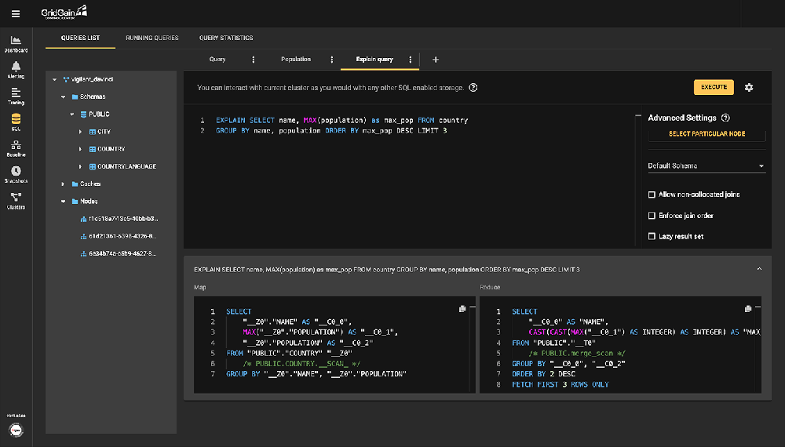Click the Execute button
This screenshot has height=447, width=785.
[714, 87]
